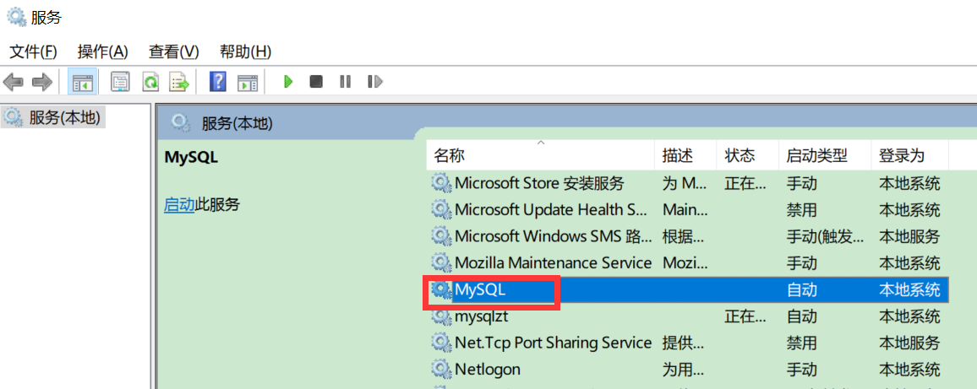Click Mozi... description in Mozilla Maintenance row
The height and width of the screenshot is (389, 977).
684,262
